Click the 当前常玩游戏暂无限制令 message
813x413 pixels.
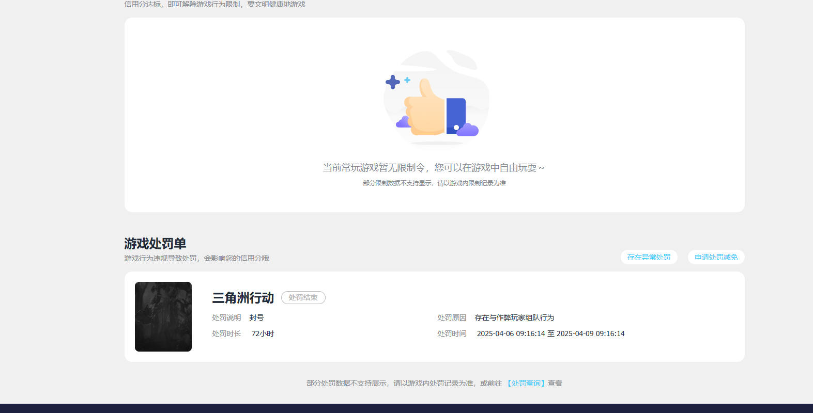click(x=433, y=168)
